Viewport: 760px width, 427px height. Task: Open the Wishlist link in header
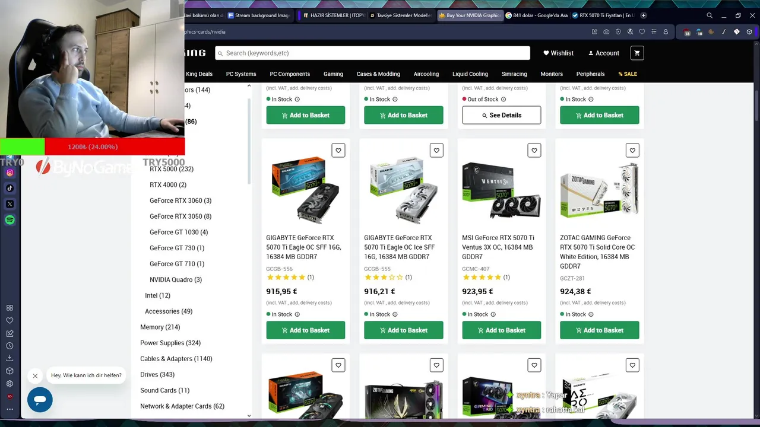click(558, 53)
